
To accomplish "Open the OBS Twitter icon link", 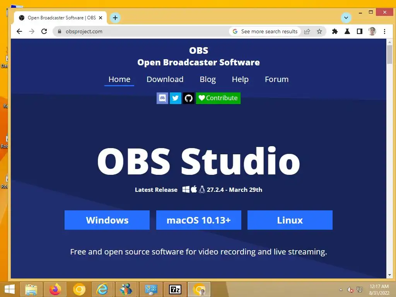I will pos(176,98).
